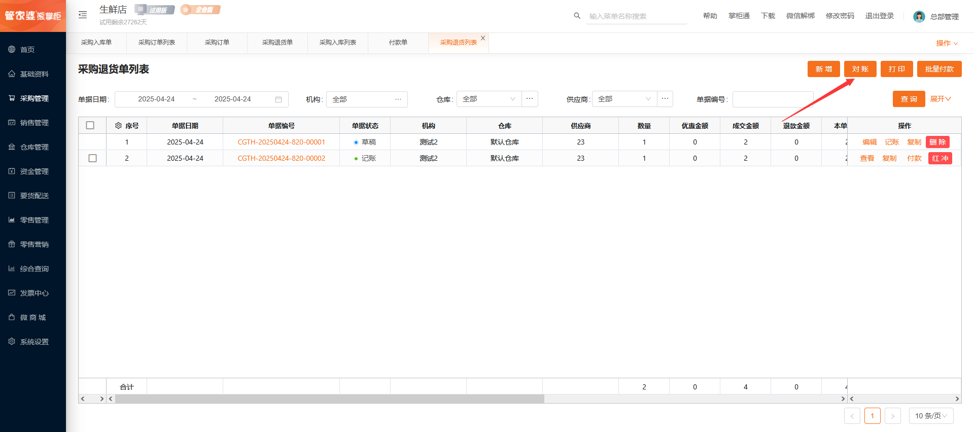Viewport: 974px width, 432px height.
Task: Open order CGTH-20250424-820-00002
Action: click(282, 158)
